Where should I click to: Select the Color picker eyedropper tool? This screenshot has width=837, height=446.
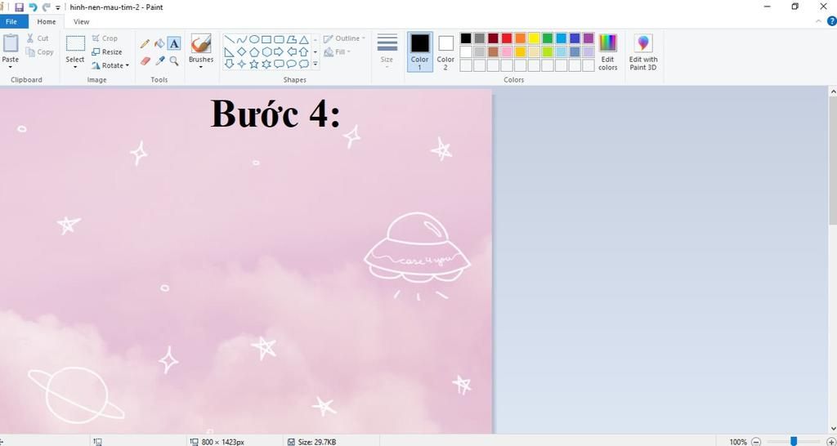(159, 60)
